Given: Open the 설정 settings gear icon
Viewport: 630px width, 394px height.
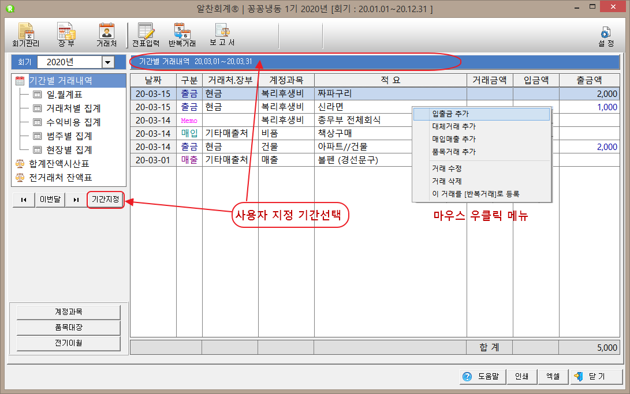Looking at the screenshot, I should 606,37.
